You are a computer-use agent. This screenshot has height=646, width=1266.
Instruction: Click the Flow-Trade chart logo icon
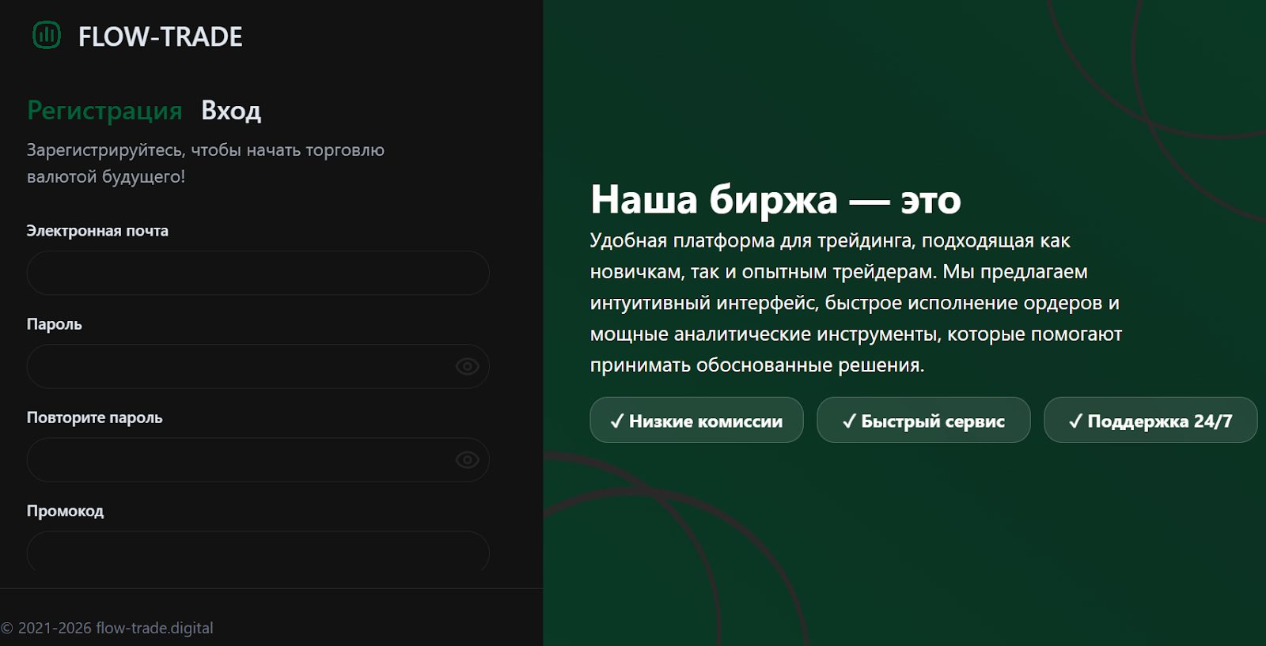tap(47, 35)
